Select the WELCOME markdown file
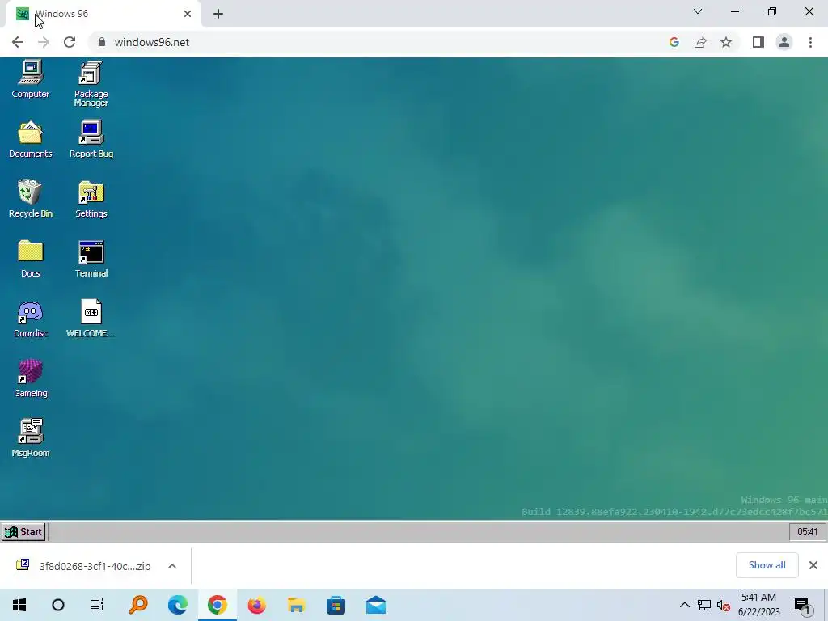828x621 pixels. tap(91, 319)
